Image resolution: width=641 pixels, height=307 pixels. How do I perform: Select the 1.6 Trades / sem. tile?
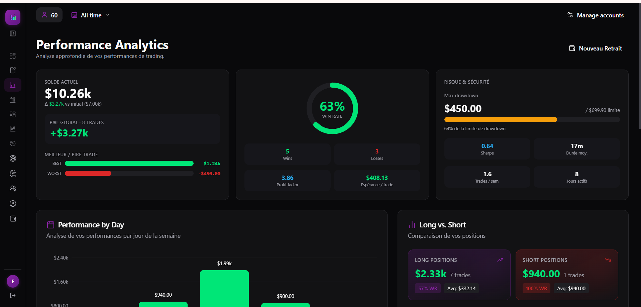(x=487, y=177)
